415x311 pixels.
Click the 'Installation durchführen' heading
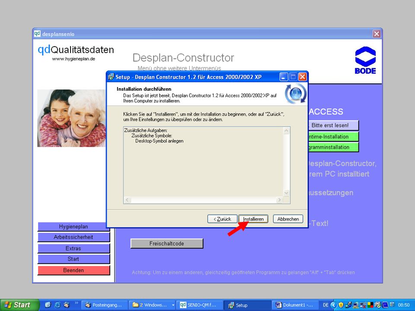click(144, 89)
